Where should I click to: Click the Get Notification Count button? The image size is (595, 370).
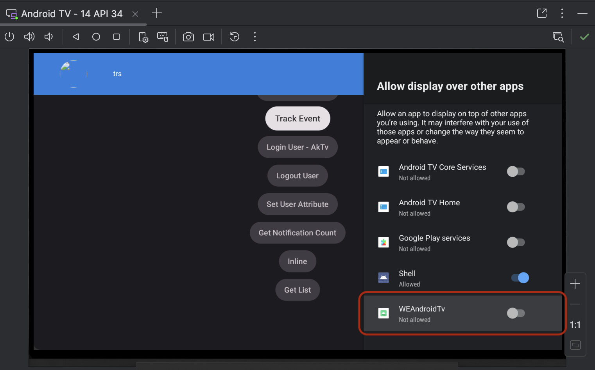pyautogui.click(x=297, y=233)
